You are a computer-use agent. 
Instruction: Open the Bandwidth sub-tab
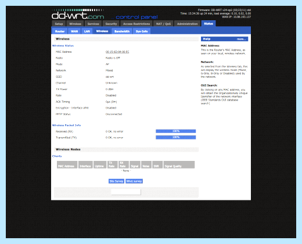122,31
